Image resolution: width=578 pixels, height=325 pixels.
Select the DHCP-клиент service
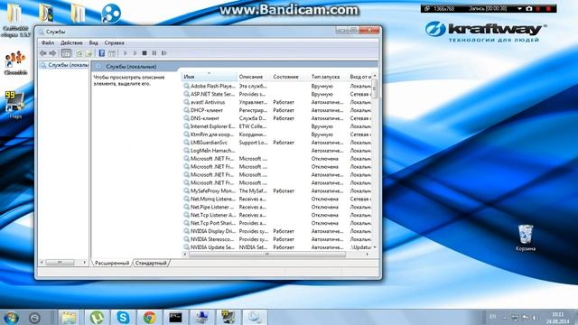click(277, 110)
